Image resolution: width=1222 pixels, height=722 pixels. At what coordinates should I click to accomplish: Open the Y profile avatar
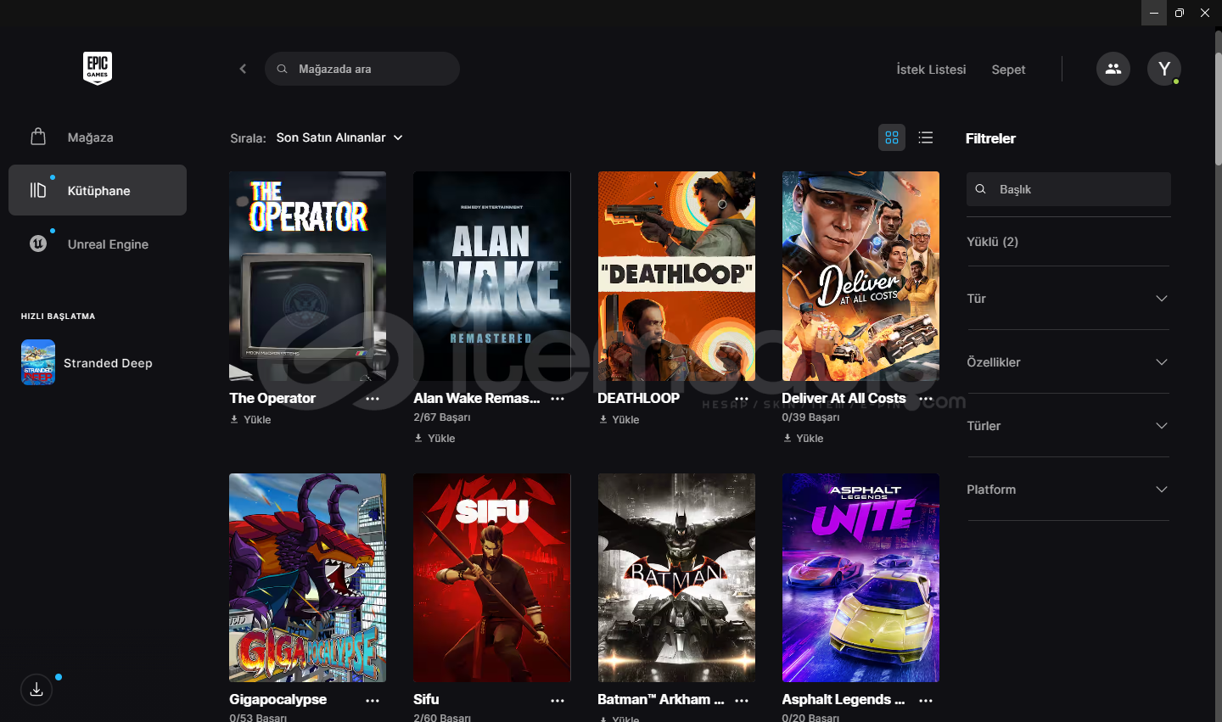(1164, 69)
